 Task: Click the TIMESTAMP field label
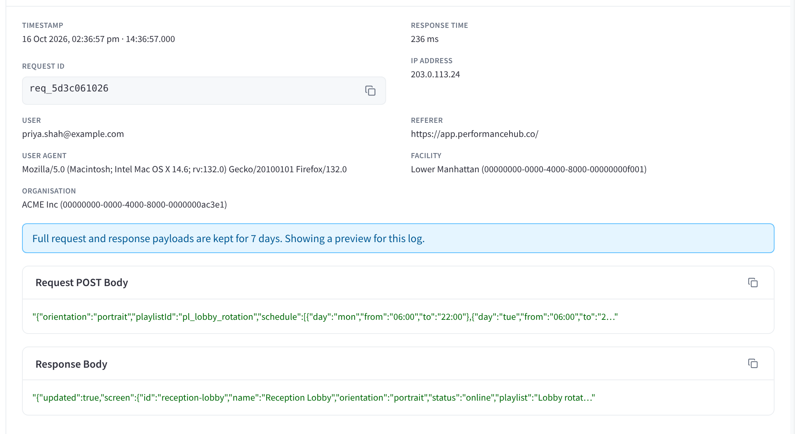tap(42, 25)
